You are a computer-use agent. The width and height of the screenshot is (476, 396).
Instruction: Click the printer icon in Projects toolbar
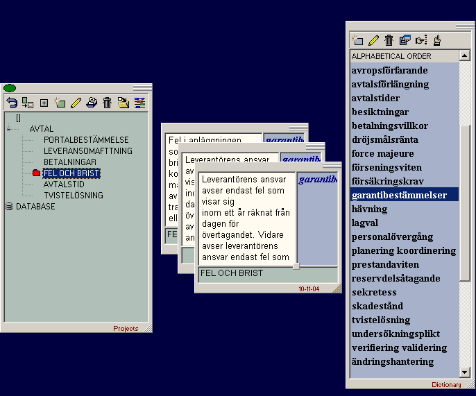(x=92, y=103)
